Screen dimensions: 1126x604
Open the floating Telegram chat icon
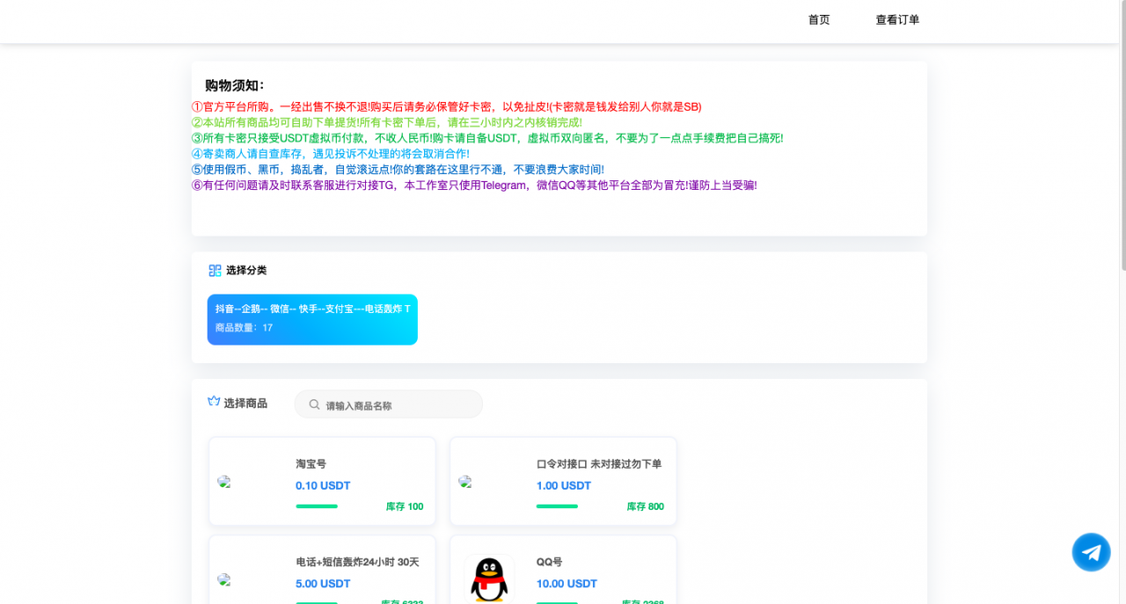pos(1091,552)
